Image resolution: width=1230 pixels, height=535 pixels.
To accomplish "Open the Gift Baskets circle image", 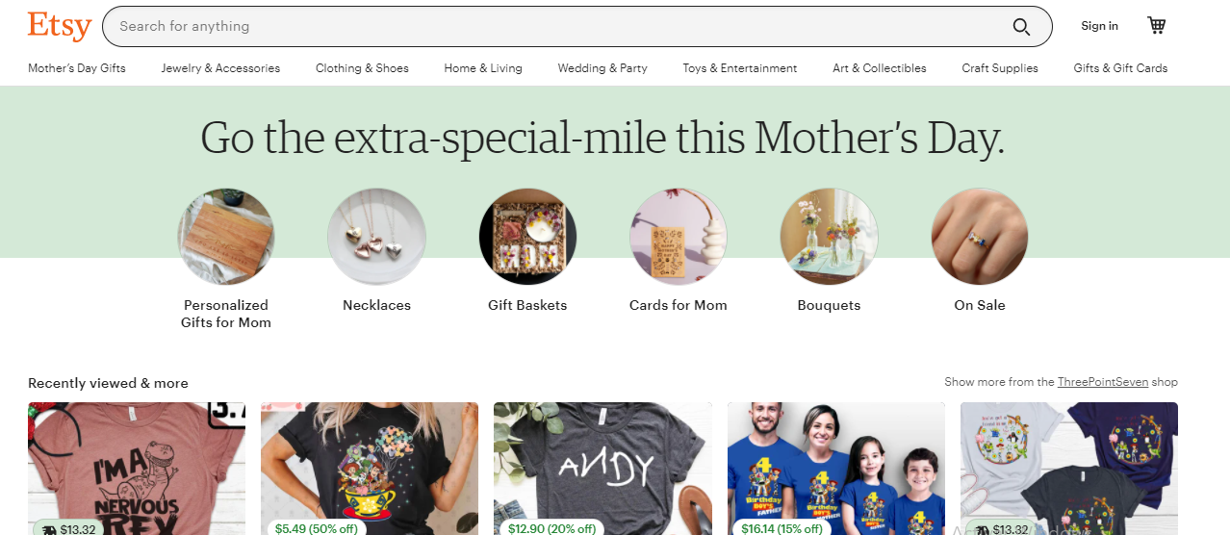I will [x=527, y=238].
